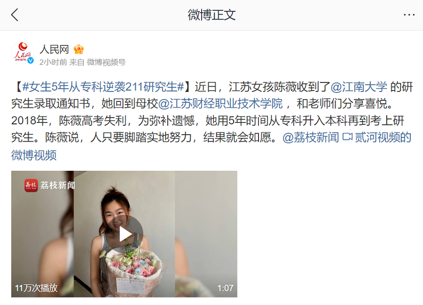Open the @江苏财经职业技术学院 mention

click(220, 103)
